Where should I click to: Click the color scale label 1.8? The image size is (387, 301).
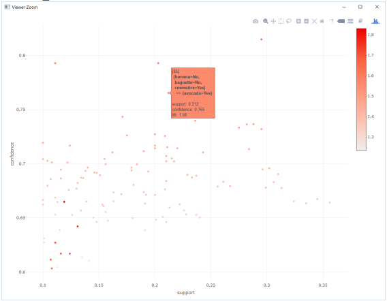[x=371, y=35]
